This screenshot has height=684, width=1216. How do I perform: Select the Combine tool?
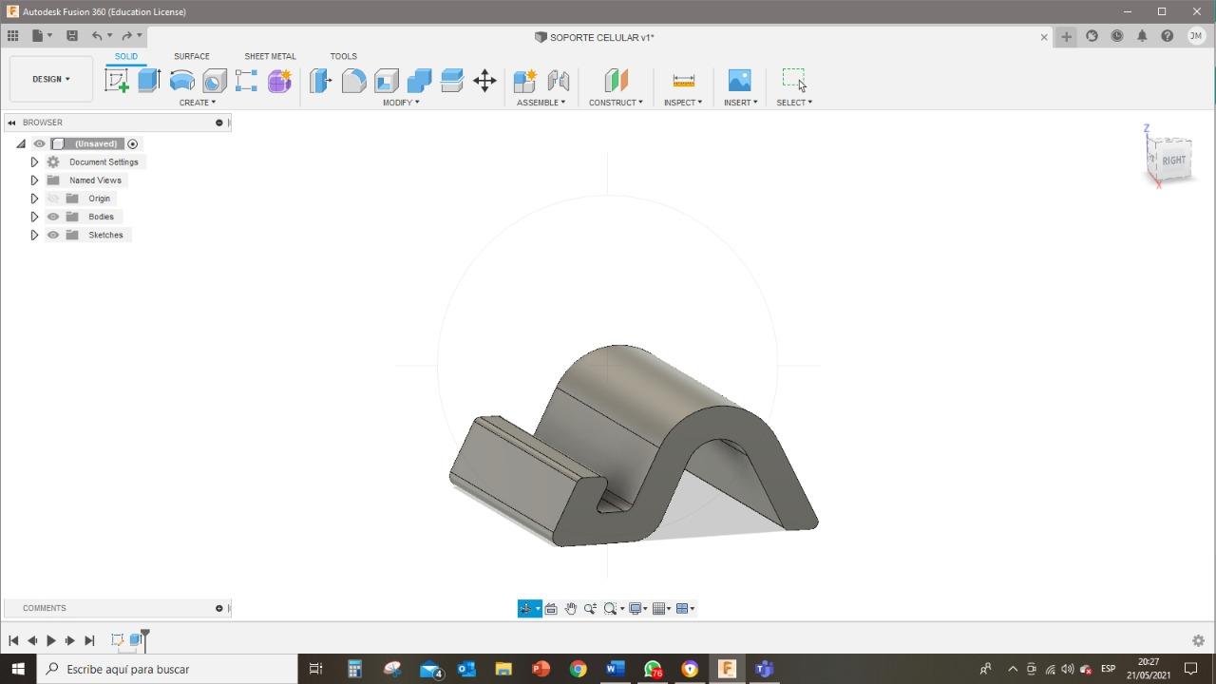coord(419,81)
